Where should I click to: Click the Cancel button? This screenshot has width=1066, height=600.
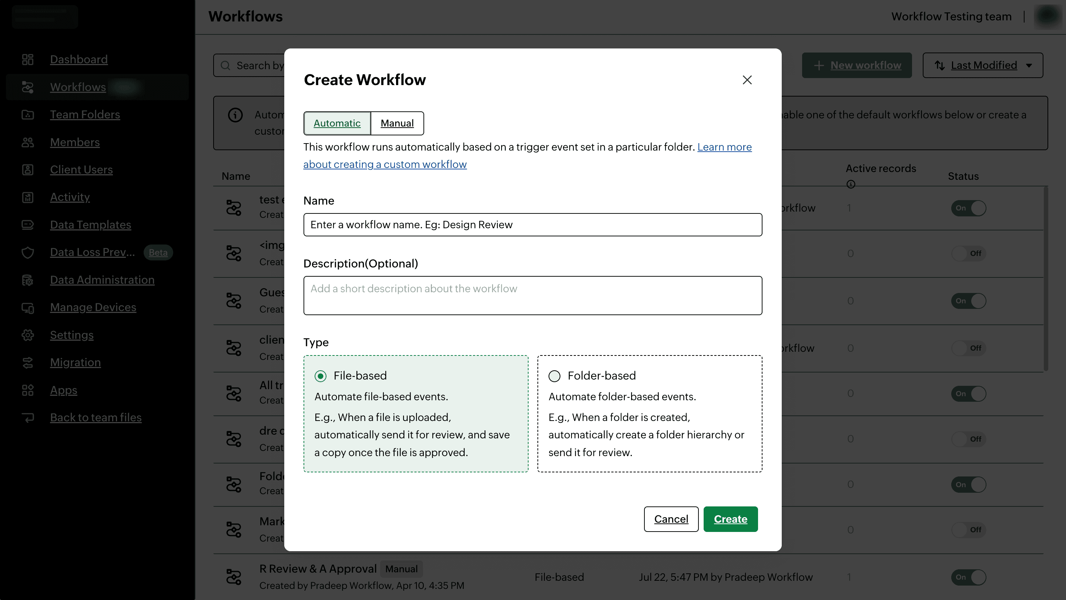[671, 519]
